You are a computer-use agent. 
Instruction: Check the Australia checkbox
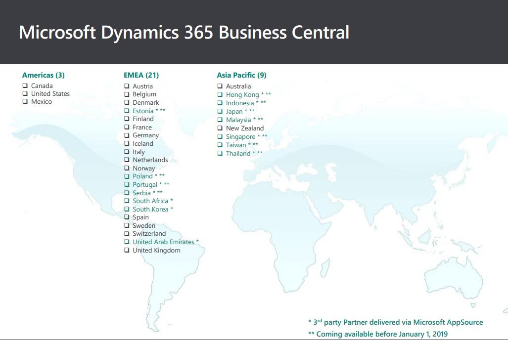[220, 85]
